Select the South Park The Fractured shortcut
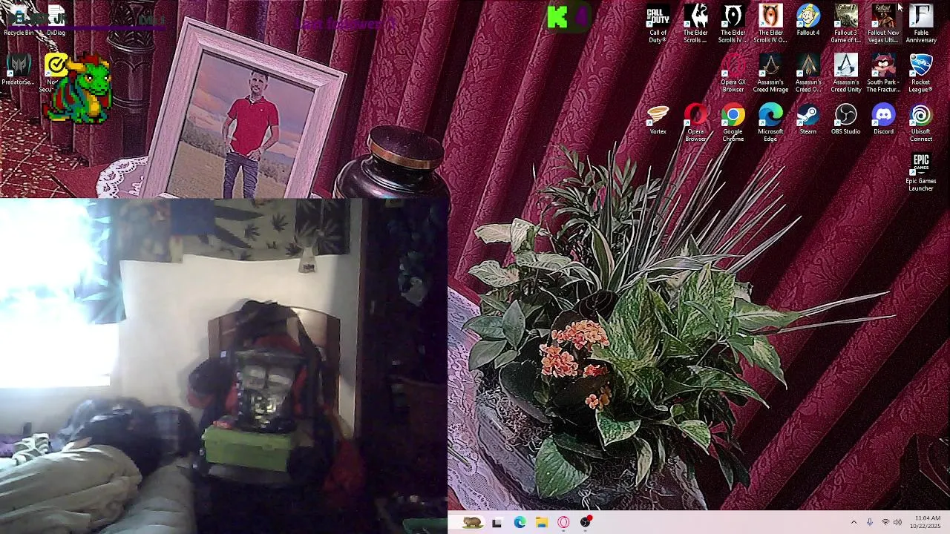 (x=883, y=74)
